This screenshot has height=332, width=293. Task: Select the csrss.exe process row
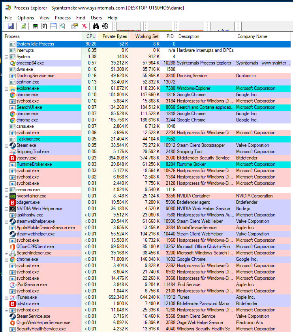click(x=146, y=126)
